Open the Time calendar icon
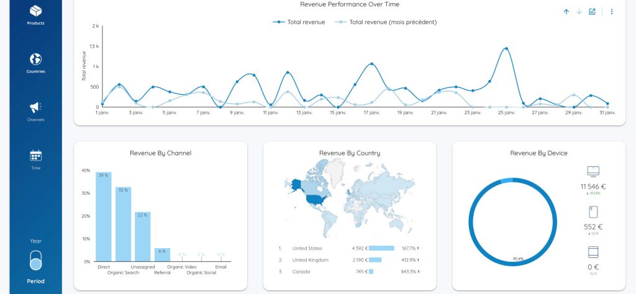The height and width of the screenshot is (294, 636). pos(35,155)
